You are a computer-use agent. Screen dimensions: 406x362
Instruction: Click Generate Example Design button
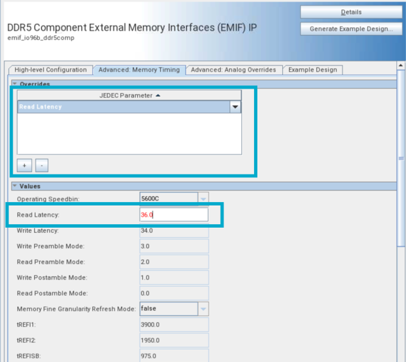[351, 29]
